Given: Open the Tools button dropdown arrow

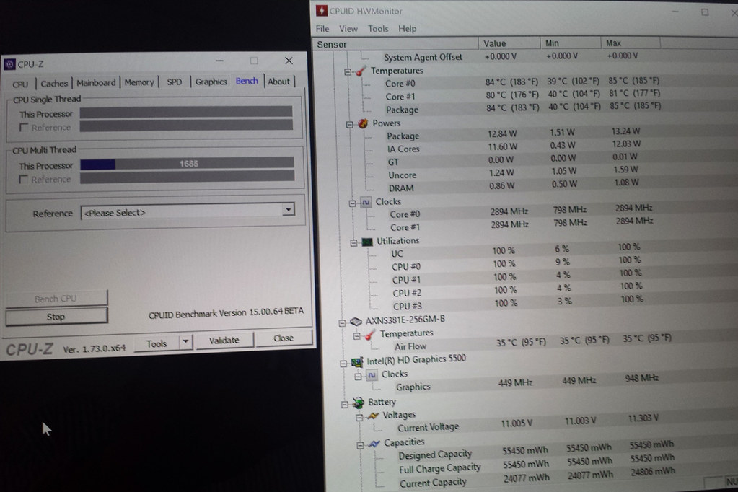Looking at the screenshot, I should pyautogui.click(x=186, y=341).
